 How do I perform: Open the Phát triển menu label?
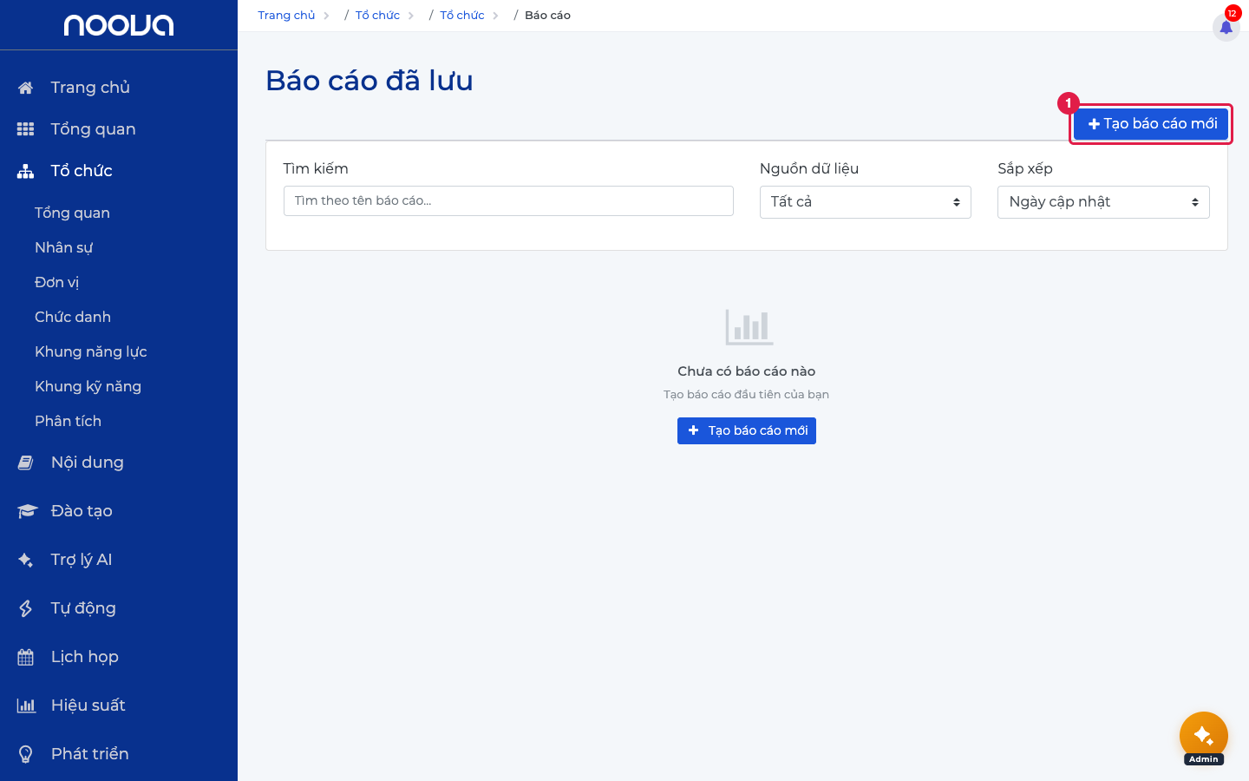pos(90,754)
